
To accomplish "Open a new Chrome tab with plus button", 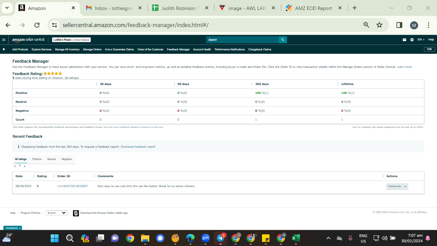I will (x=354, y=8).
